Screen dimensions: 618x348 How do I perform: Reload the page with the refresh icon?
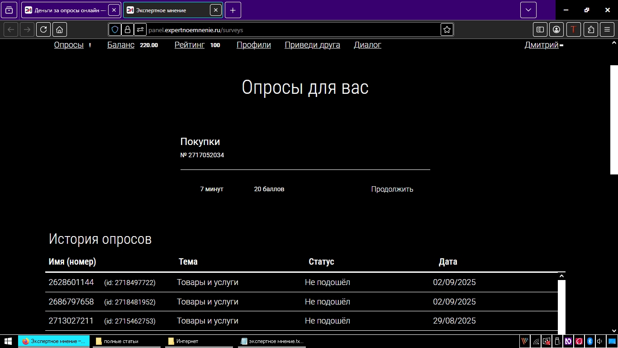(43, 29)
